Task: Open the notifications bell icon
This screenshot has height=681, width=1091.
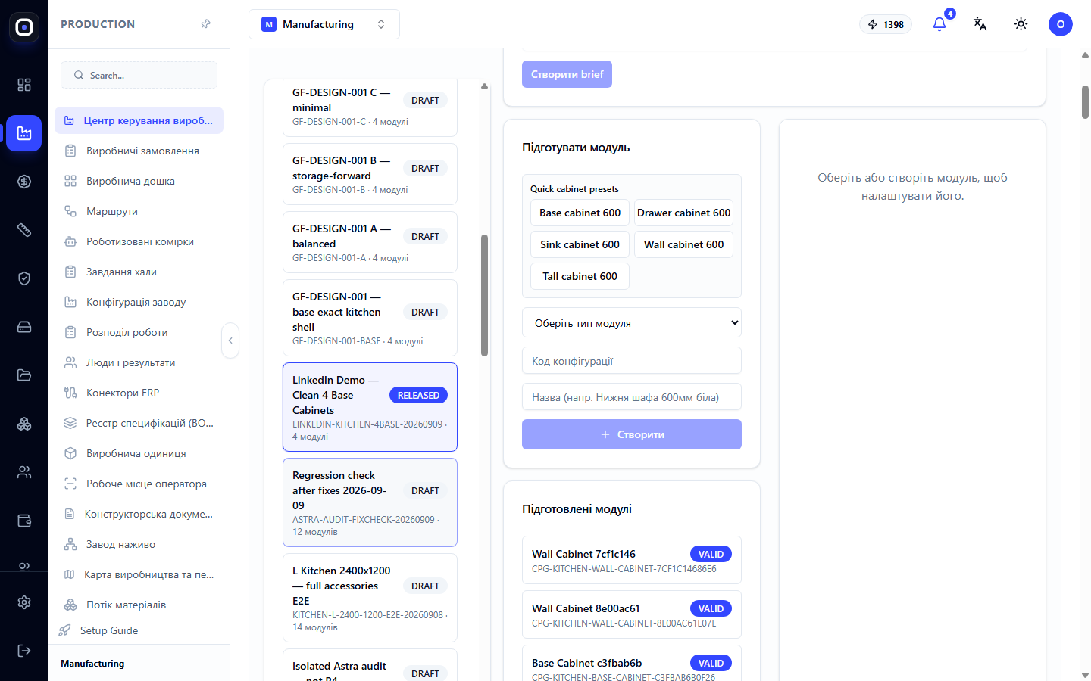Action: 939,24
